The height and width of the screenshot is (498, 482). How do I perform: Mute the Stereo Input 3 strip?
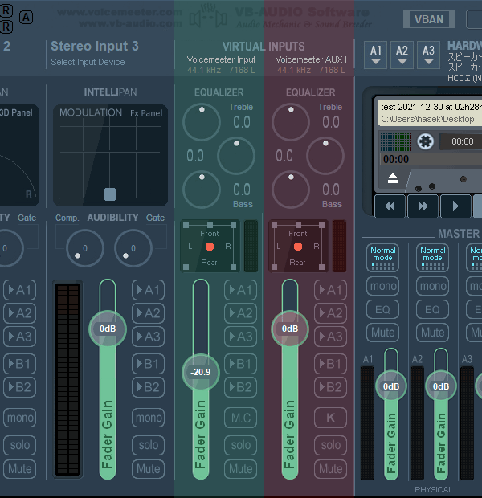pyautogui.click(x=148, y=469)
